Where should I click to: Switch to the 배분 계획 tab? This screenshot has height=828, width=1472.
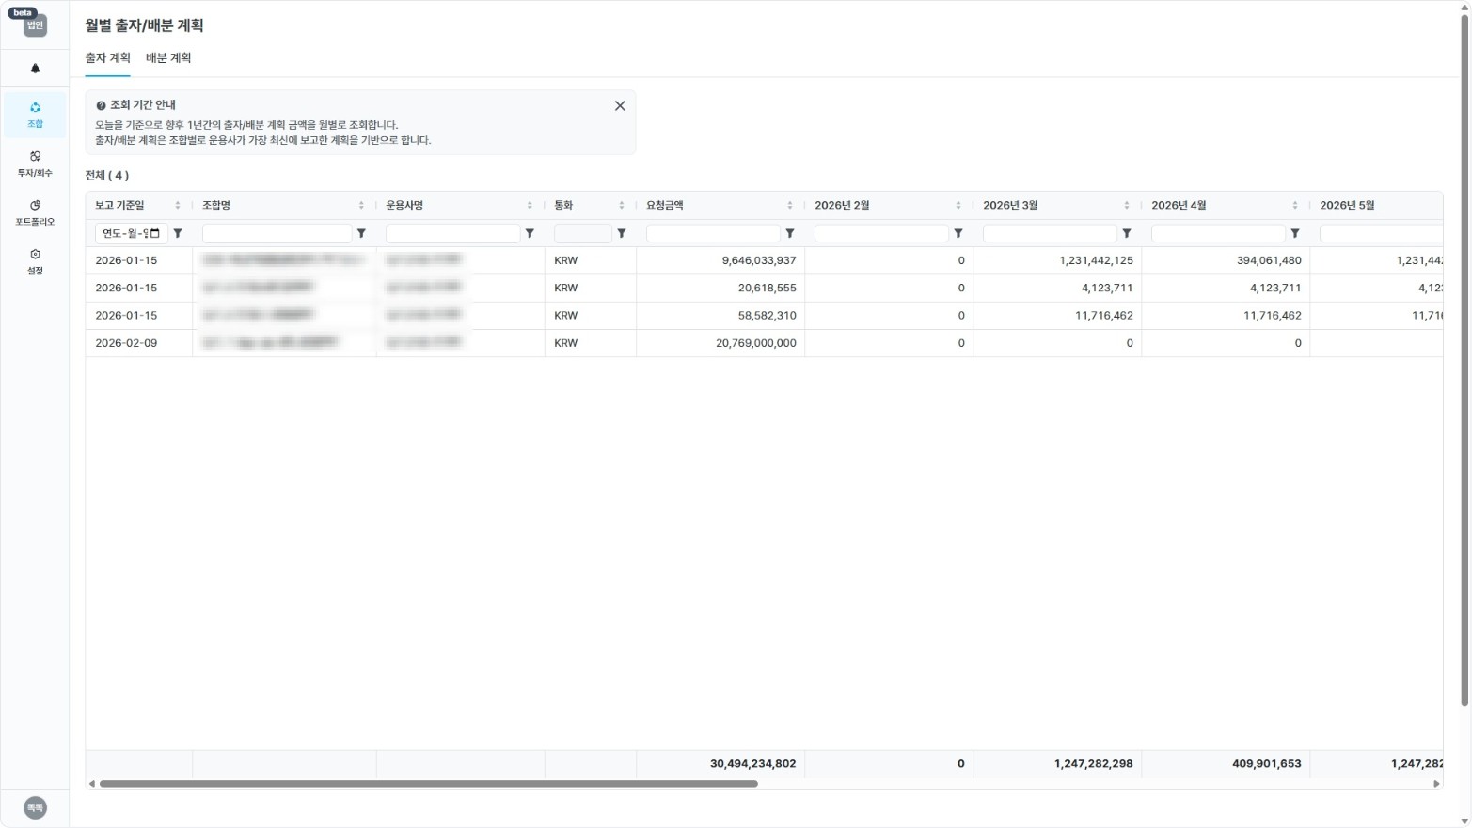(x=168, y=58)
